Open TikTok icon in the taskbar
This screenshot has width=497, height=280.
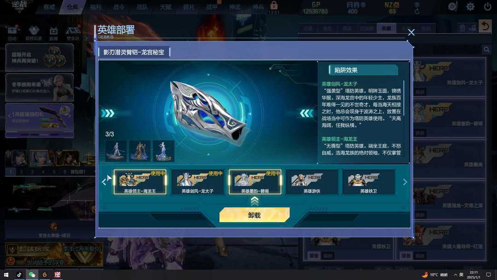[x=19, y=274]
